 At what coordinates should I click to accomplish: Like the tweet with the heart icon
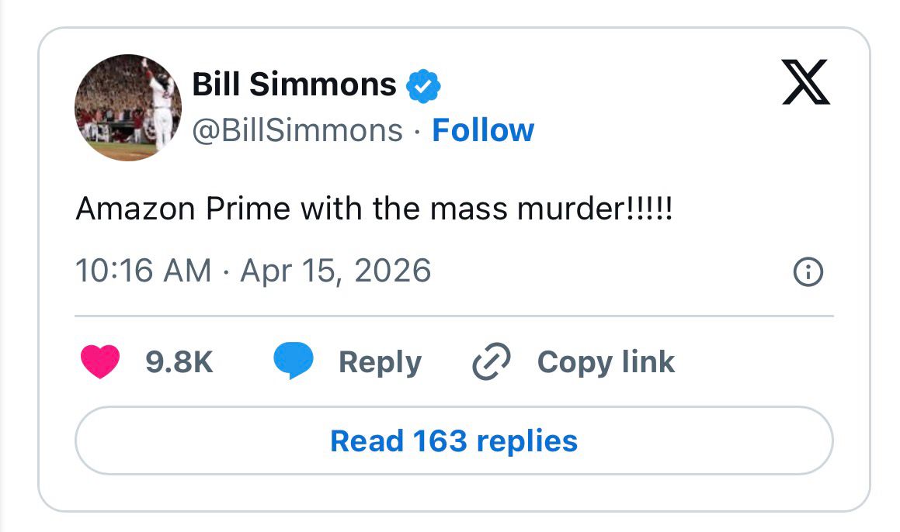coord(100,362)
